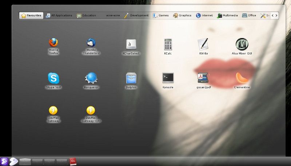291x166 pixels.
Task: Open Mozilla Thunderbird mail client
Action: (91, 46)
